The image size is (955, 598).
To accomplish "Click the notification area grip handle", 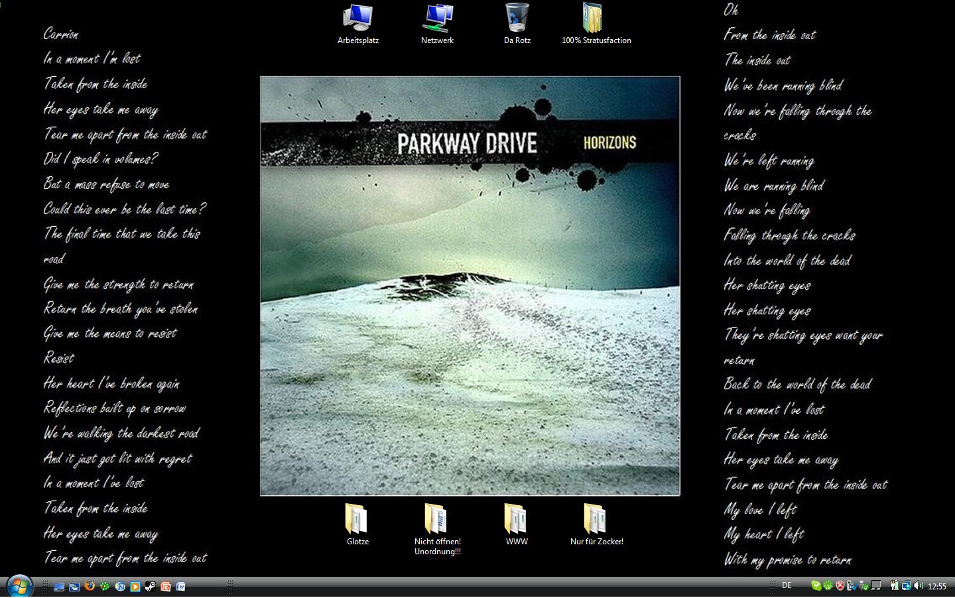I will 773,587.
